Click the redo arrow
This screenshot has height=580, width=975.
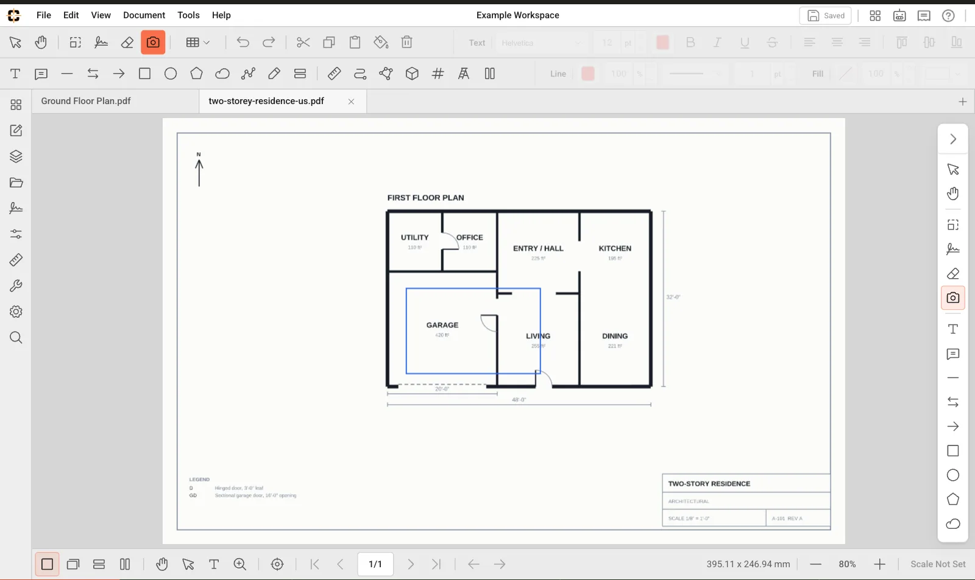[x=269, y=43]
